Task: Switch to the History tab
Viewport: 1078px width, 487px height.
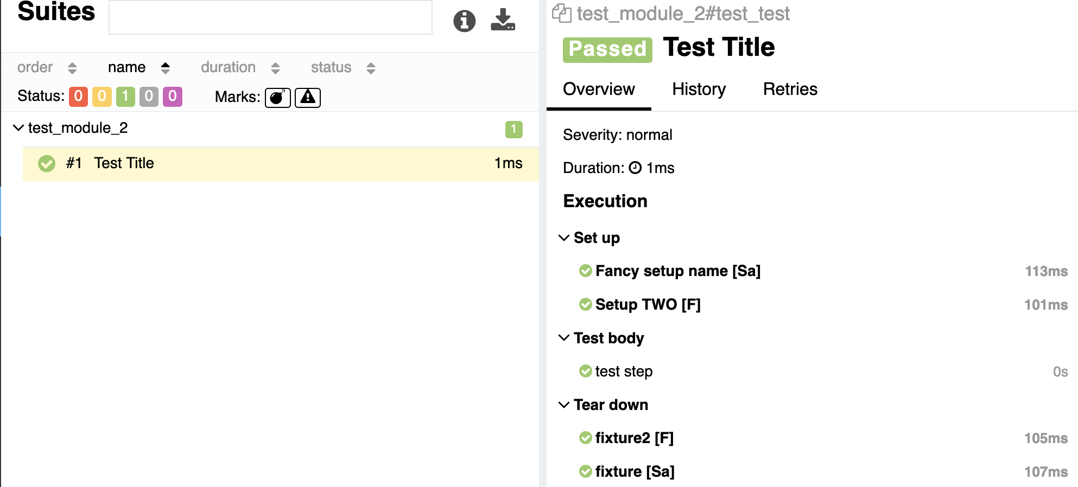Action: click(x=699, y=89)
